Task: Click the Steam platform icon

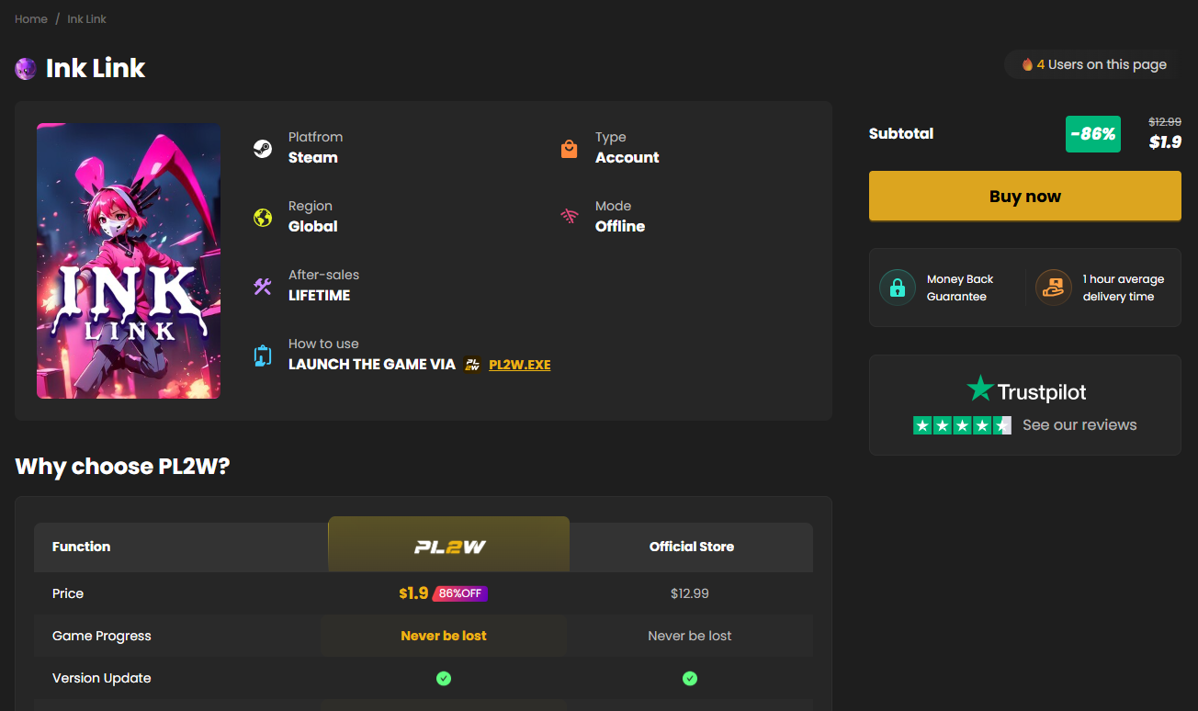Action: coord(263,149)
